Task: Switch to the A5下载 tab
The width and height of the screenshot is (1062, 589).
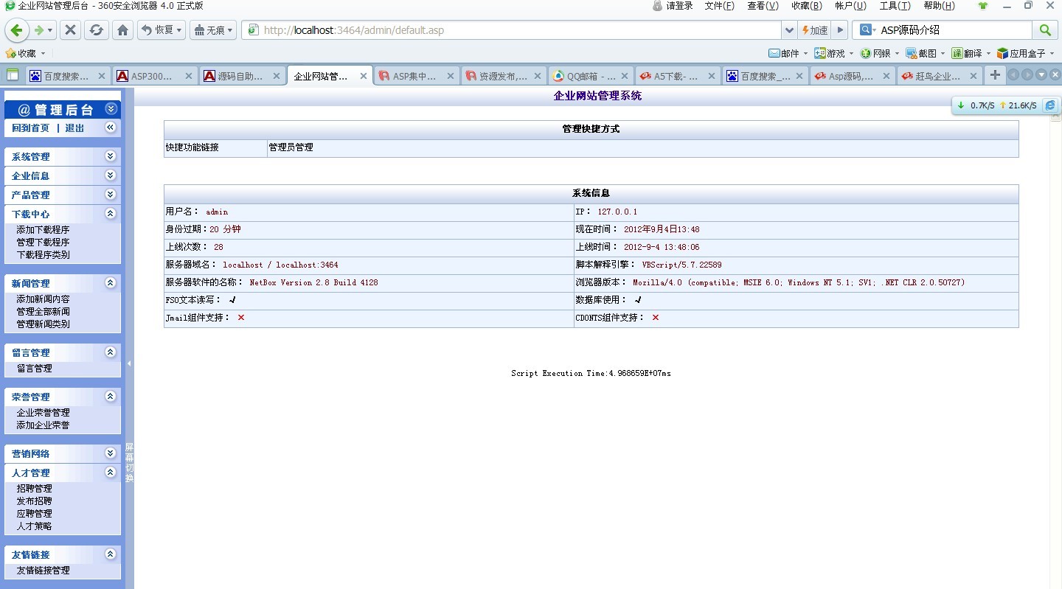Action: [677, 75]
